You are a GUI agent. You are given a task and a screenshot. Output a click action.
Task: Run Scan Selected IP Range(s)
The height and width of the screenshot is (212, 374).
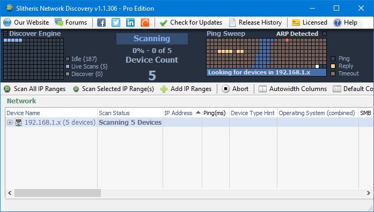click(x=118, y=89)
